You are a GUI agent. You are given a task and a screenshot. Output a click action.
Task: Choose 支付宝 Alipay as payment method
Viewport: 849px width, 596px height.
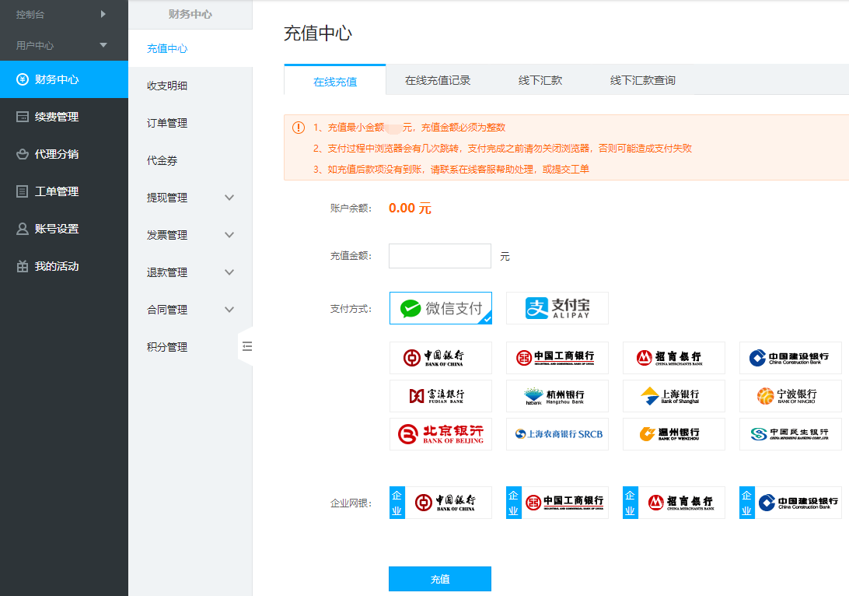click(x=557, y=308)
